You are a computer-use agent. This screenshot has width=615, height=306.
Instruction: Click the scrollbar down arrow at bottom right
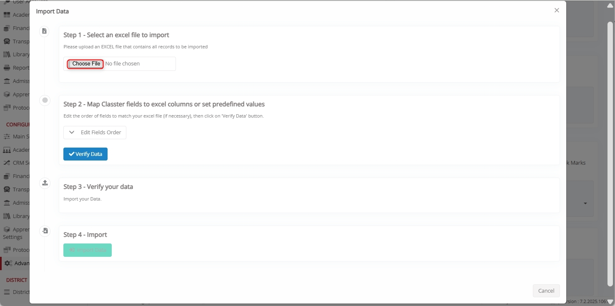[x=610, y=302]
